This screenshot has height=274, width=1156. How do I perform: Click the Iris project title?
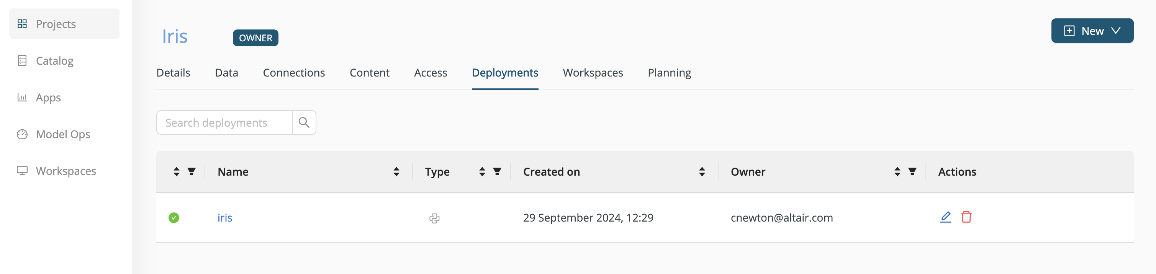click(175, 37)
